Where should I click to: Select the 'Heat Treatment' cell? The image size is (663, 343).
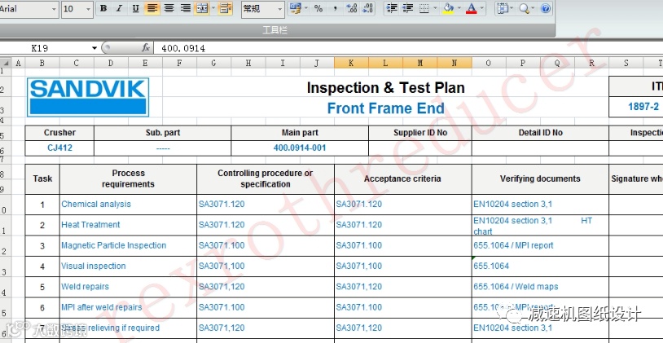(128, 225)
